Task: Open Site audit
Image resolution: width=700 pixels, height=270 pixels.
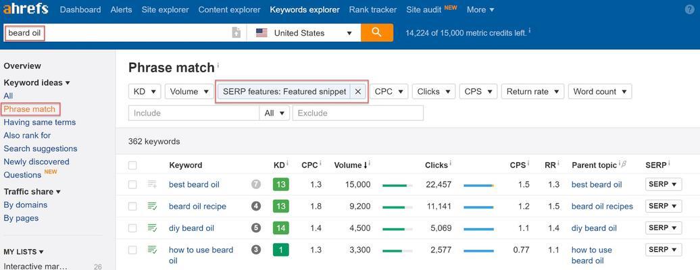Action: point(424,9)
